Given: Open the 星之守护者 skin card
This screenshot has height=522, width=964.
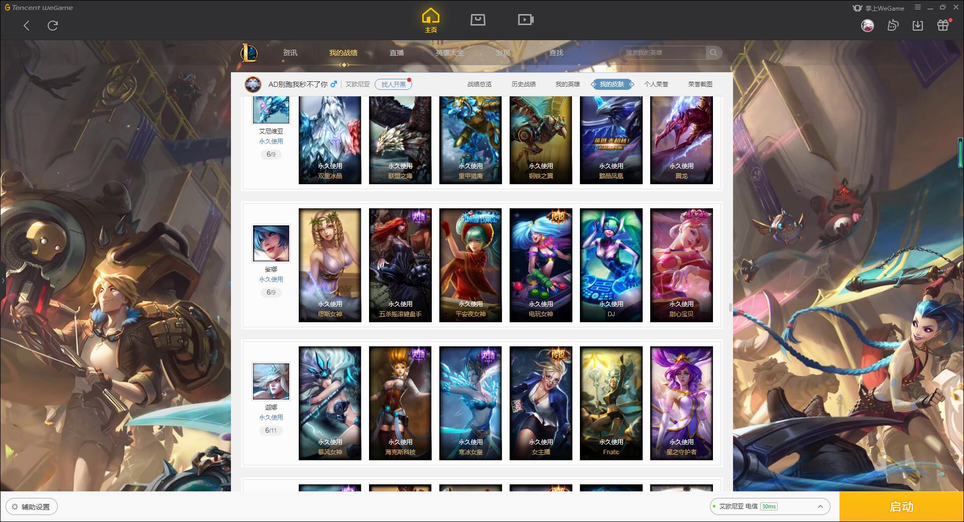Looking at the screenshot, I should coord(681,403).
